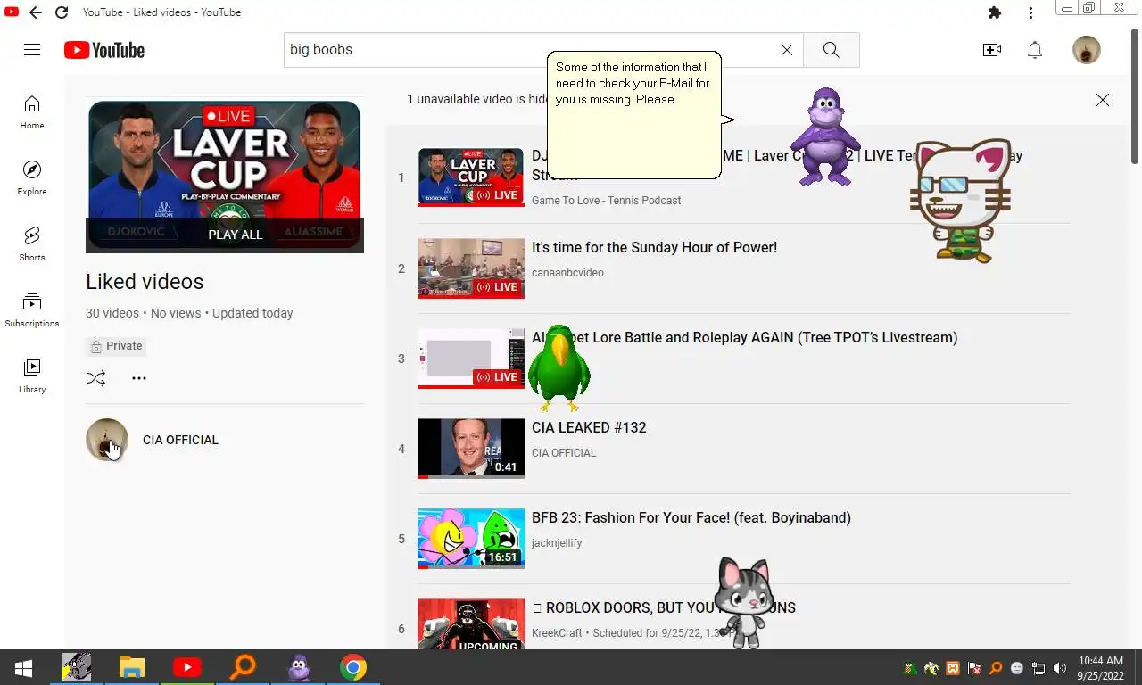This screenshot has width=1142, height=685.
Task: Open Laver Cup live video thumbnail in list
Action: pos(471,177)
